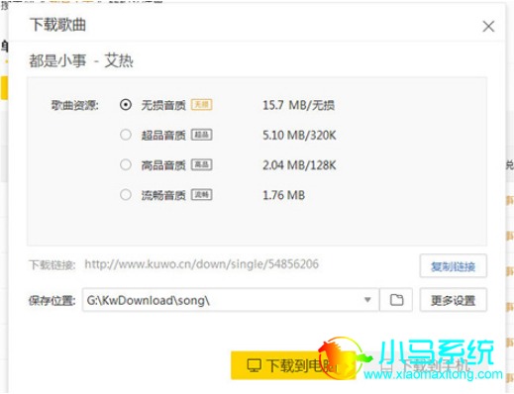Viewport: 514px width, 394px height.
Task: Click the 1.76 MB size text
Action: (x=284, y=195)
